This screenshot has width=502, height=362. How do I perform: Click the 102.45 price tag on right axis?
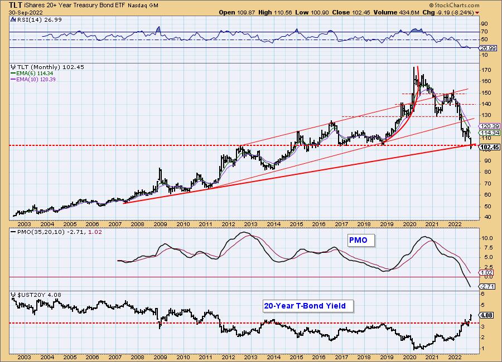pos(489,147)
